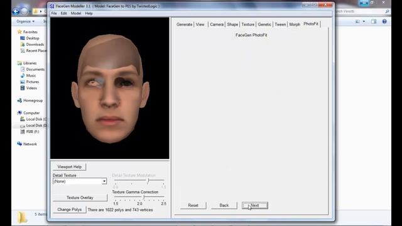Switch to the Genetic tab
This screenshot has width=402, height=226.
tap(264, 24)
